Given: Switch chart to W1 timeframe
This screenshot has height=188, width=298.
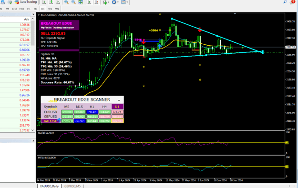Looking at the screenshot, I should point(50,9).
